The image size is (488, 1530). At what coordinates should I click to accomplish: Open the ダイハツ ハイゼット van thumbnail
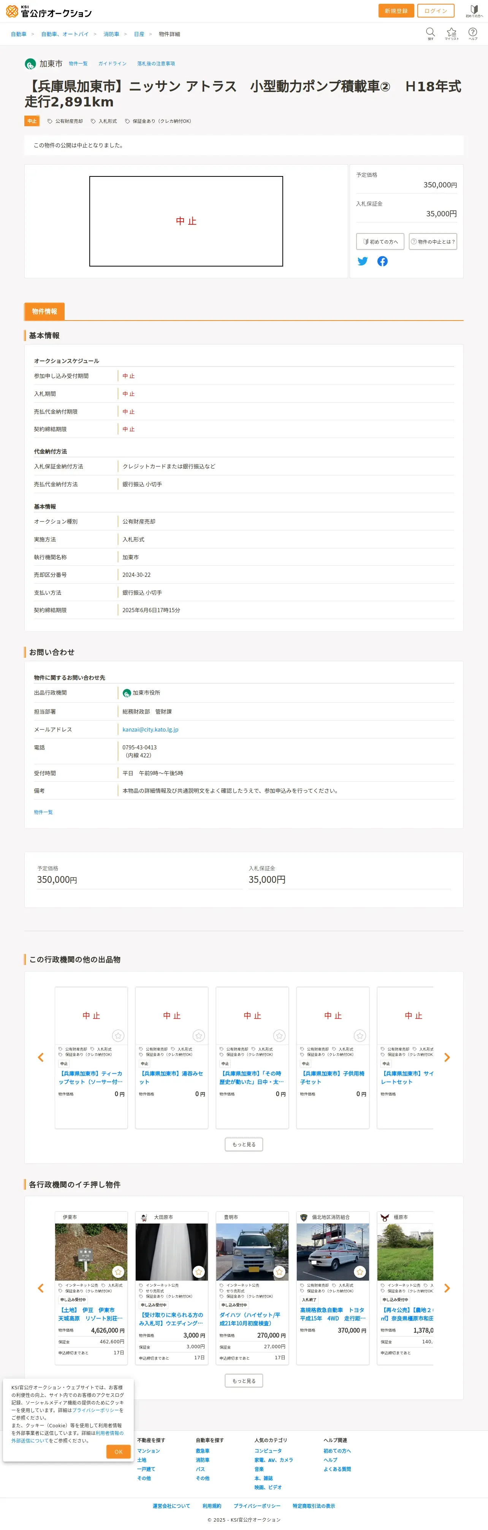[252, 1251]
